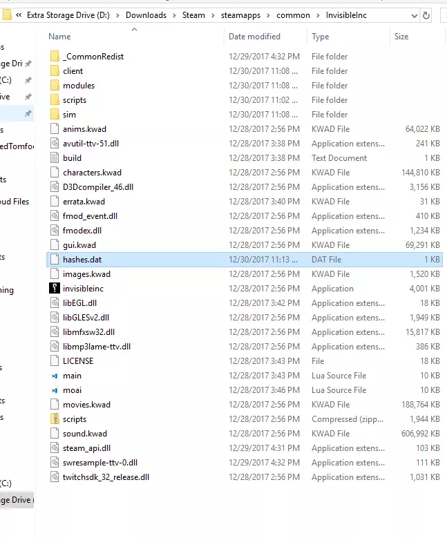Image resolution: width=447 pixels, height=538 pixels.
Task: Expand the chevron after Downloads breadcrumb
Action: [x=174, y=15]
